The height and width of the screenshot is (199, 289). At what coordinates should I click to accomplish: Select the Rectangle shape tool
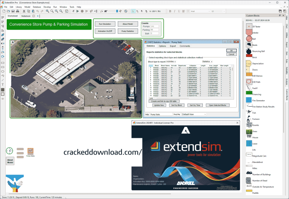(x=3, y=63)
